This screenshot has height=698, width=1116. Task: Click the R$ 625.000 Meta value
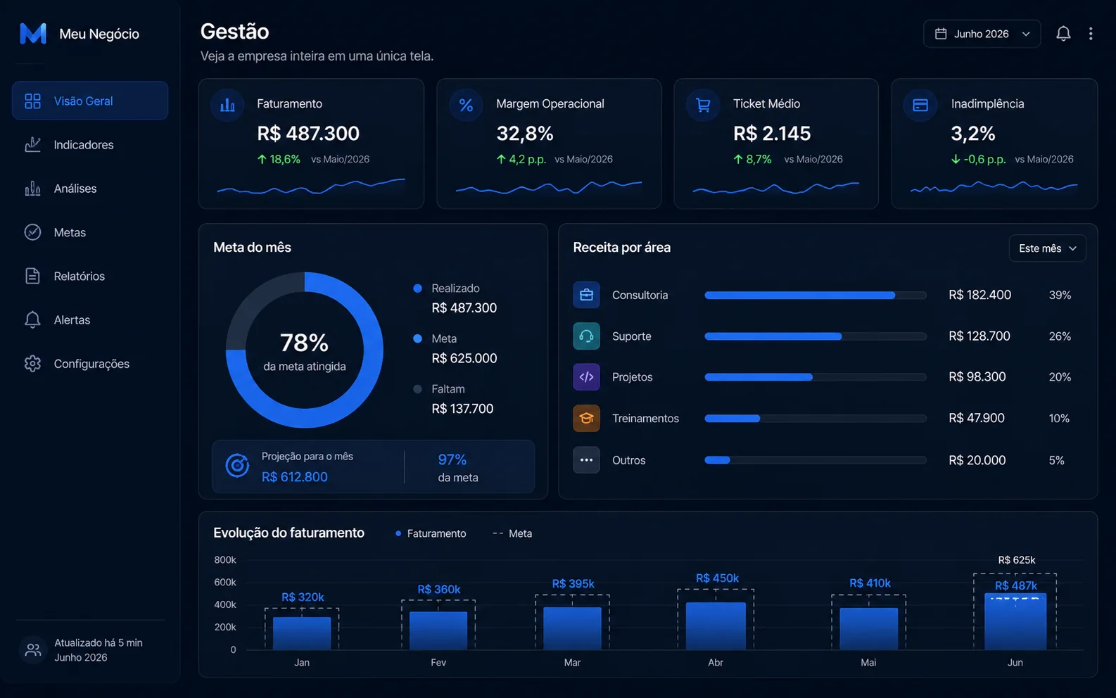pyautogui.click(x=464, y=358)
